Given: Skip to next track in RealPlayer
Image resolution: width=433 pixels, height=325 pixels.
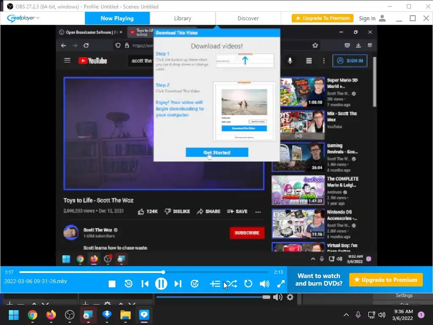Looking at the screenshot, I should (178, 284).
